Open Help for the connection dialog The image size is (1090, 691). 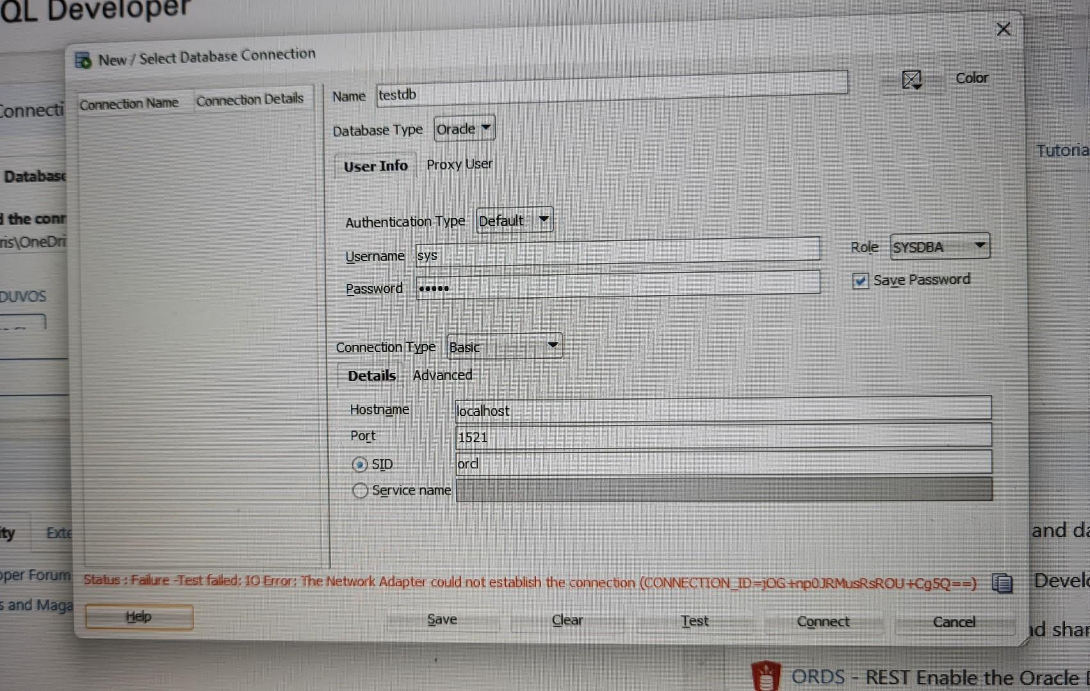[x=138, y=616]
